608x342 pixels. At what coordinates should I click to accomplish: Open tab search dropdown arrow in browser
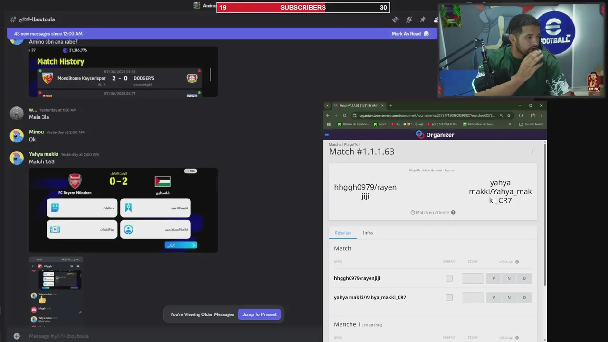click(327, 105)
